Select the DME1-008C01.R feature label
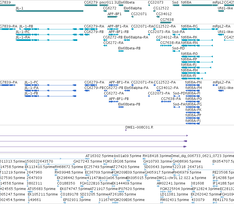 139,127
